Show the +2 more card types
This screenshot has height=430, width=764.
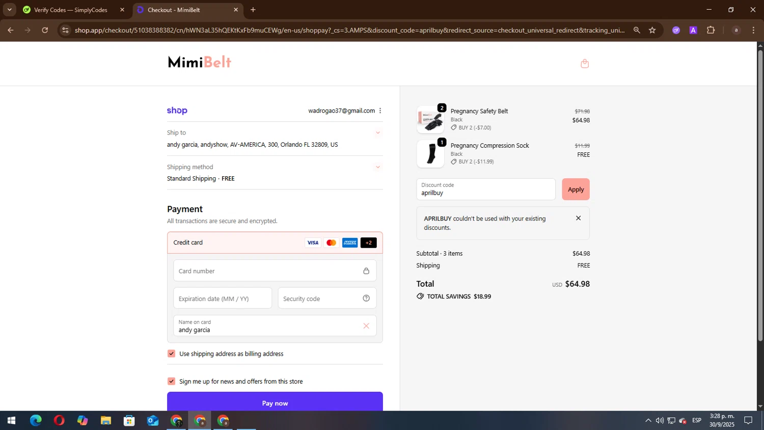368,243
